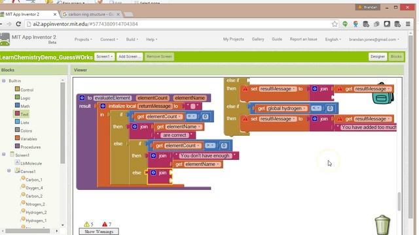Open the account email dropdown

point(374,39)
